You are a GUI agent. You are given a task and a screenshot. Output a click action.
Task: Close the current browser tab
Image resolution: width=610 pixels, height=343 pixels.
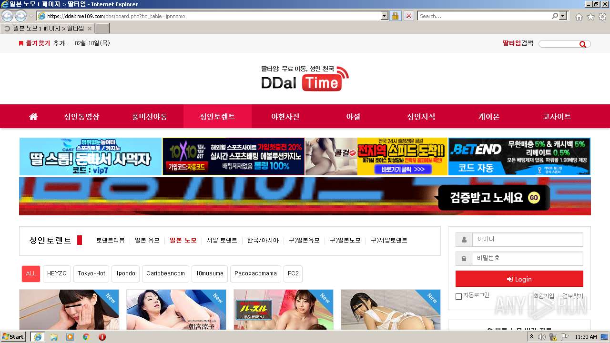(89, 29)
